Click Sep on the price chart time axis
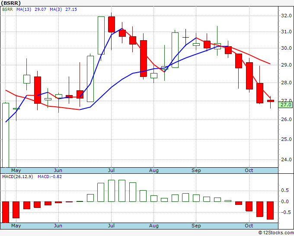 click(x=196, y=170)
